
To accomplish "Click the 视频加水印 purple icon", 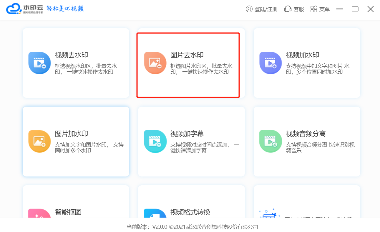I will (x=271, y=63).
